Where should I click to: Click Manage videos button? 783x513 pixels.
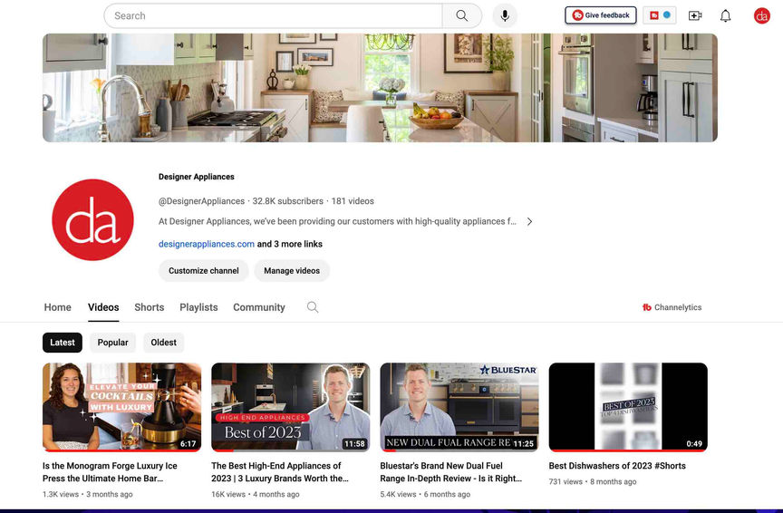pos(292,271)
